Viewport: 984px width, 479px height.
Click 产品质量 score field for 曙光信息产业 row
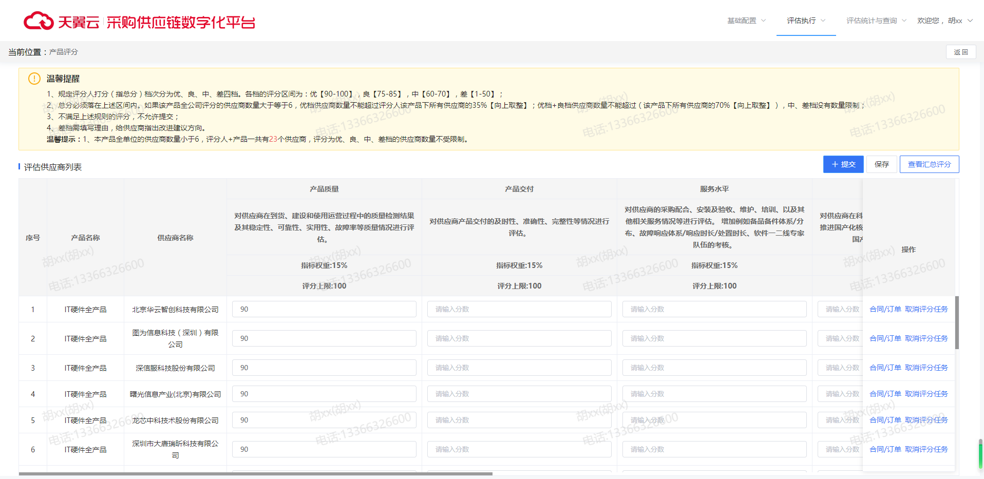coord(324,394)
